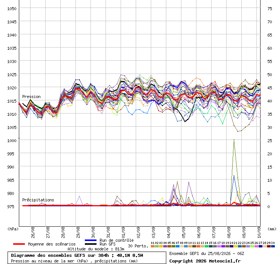Select the perturbation 05 rust-brown swatch

pyautogui.click(x=169, y=246)
